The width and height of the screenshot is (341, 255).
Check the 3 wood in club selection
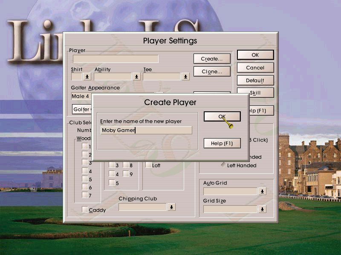point(84,162)
